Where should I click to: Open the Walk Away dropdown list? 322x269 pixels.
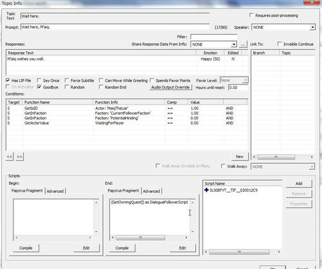[x=312, y=166]
